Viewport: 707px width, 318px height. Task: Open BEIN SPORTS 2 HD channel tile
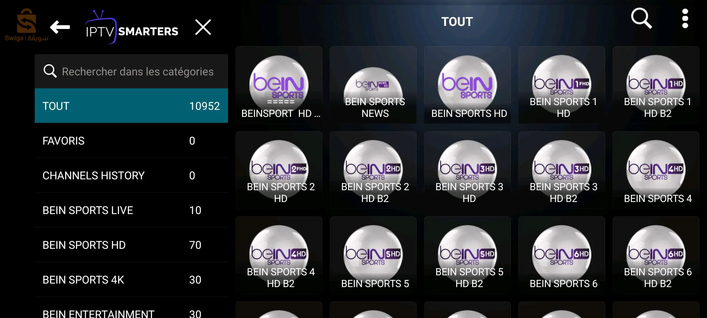(279, 170)
